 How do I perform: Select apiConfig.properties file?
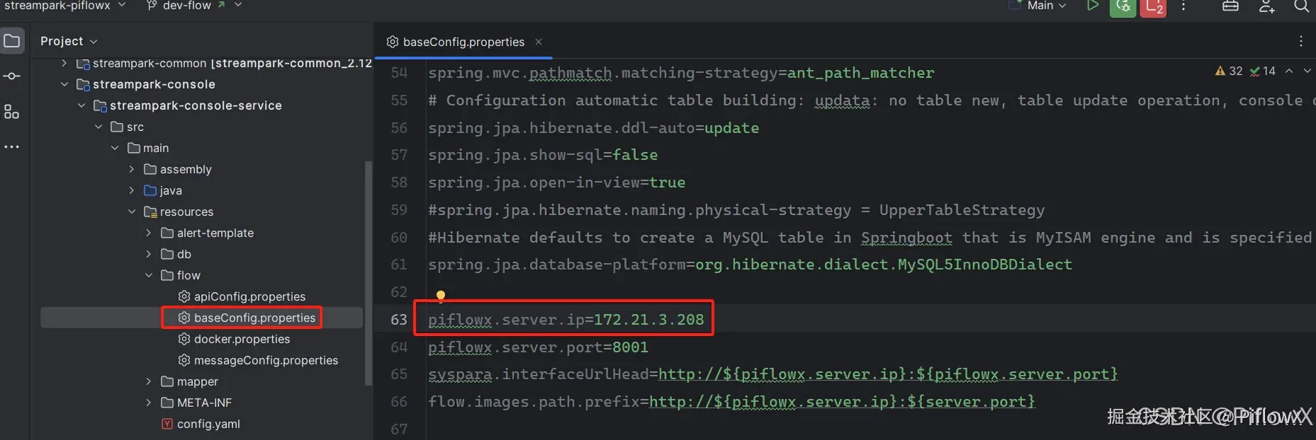pos(242,296)
